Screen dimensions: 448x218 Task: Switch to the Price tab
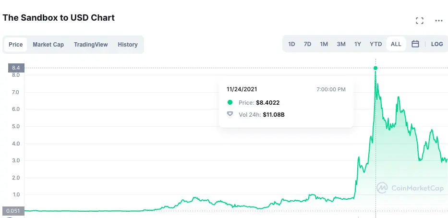(x=16, y=45)
